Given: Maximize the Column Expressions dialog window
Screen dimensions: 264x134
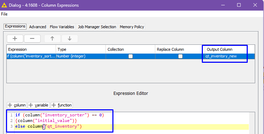Looking at the screenshot, I should coord(239,5).
